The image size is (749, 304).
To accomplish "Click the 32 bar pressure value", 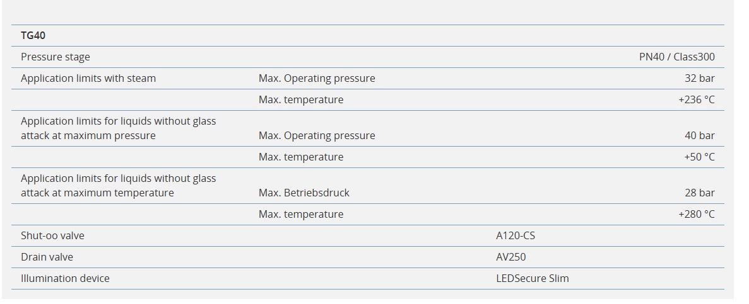I will tap(699, 78).
